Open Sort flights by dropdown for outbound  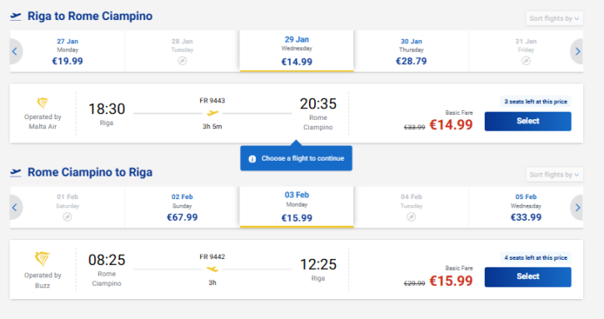[554, 18]
